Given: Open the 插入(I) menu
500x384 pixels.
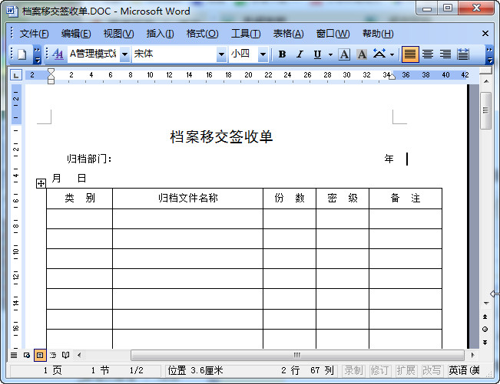Looking at the screenshot, I should click(x=160, y=34).
